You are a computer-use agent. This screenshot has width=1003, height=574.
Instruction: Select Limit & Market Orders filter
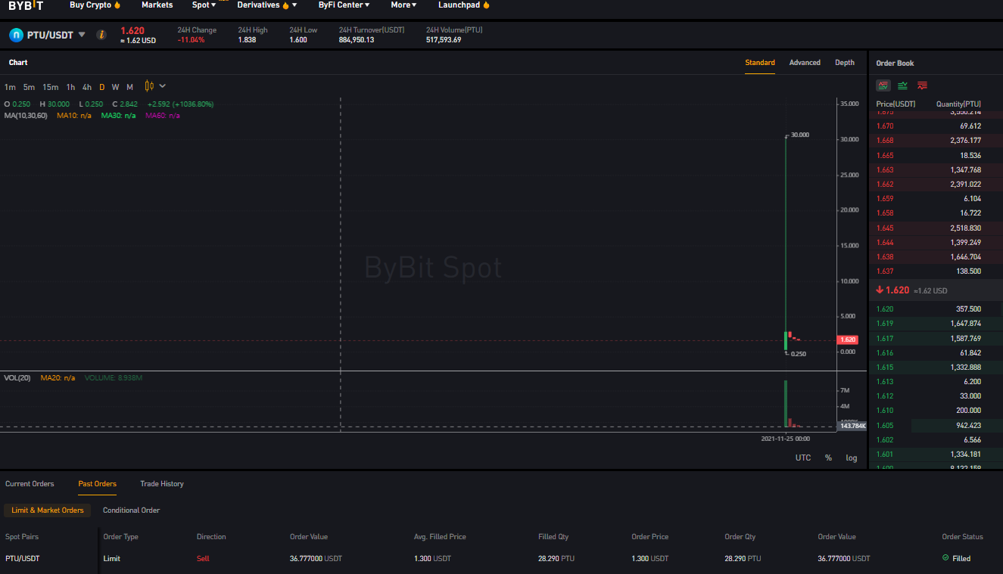pyautogui.click(x=48, y=510)
